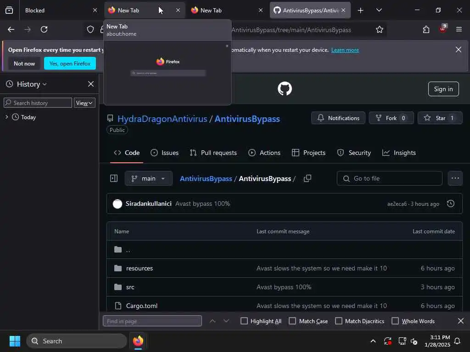
Task: Toggle Whole Words checkbox
Action: point(395,321)
